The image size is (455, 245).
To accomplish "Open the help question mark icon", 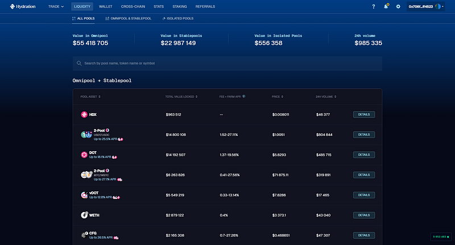I will tap(374, 6).
